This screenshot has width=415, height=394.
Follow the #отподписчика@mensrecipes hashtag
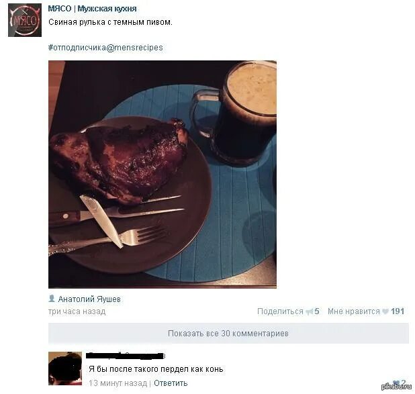pos(105,48)
